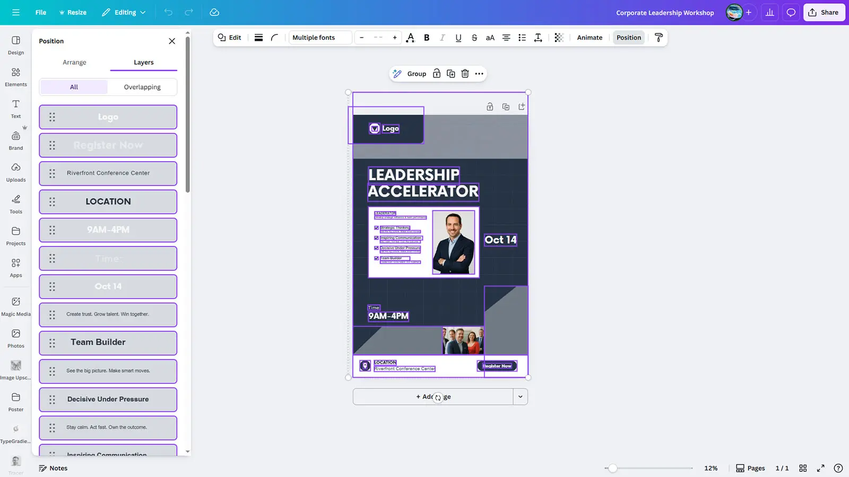Switch to the Arrange tab

[x=74, y=62]
